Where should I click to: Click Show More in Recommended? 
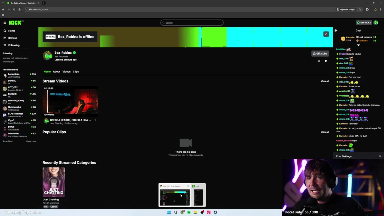point(7,141)
